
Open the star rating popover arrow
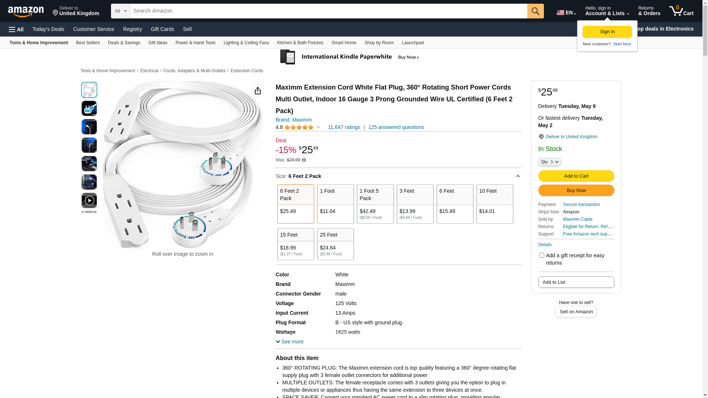319,128
